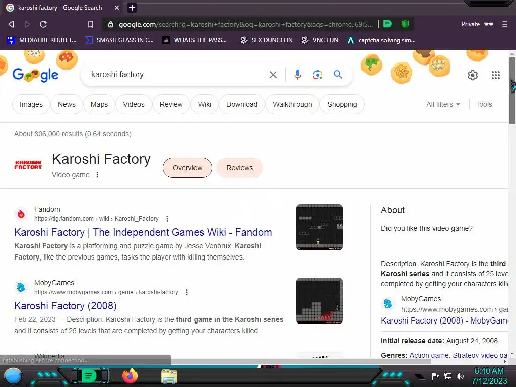Open Firefox from the taskbar

coord(130,376)
